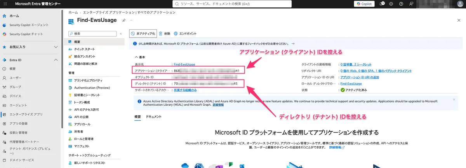
Task: Open the feedback banner arrow link
Action: coord(293,44)
